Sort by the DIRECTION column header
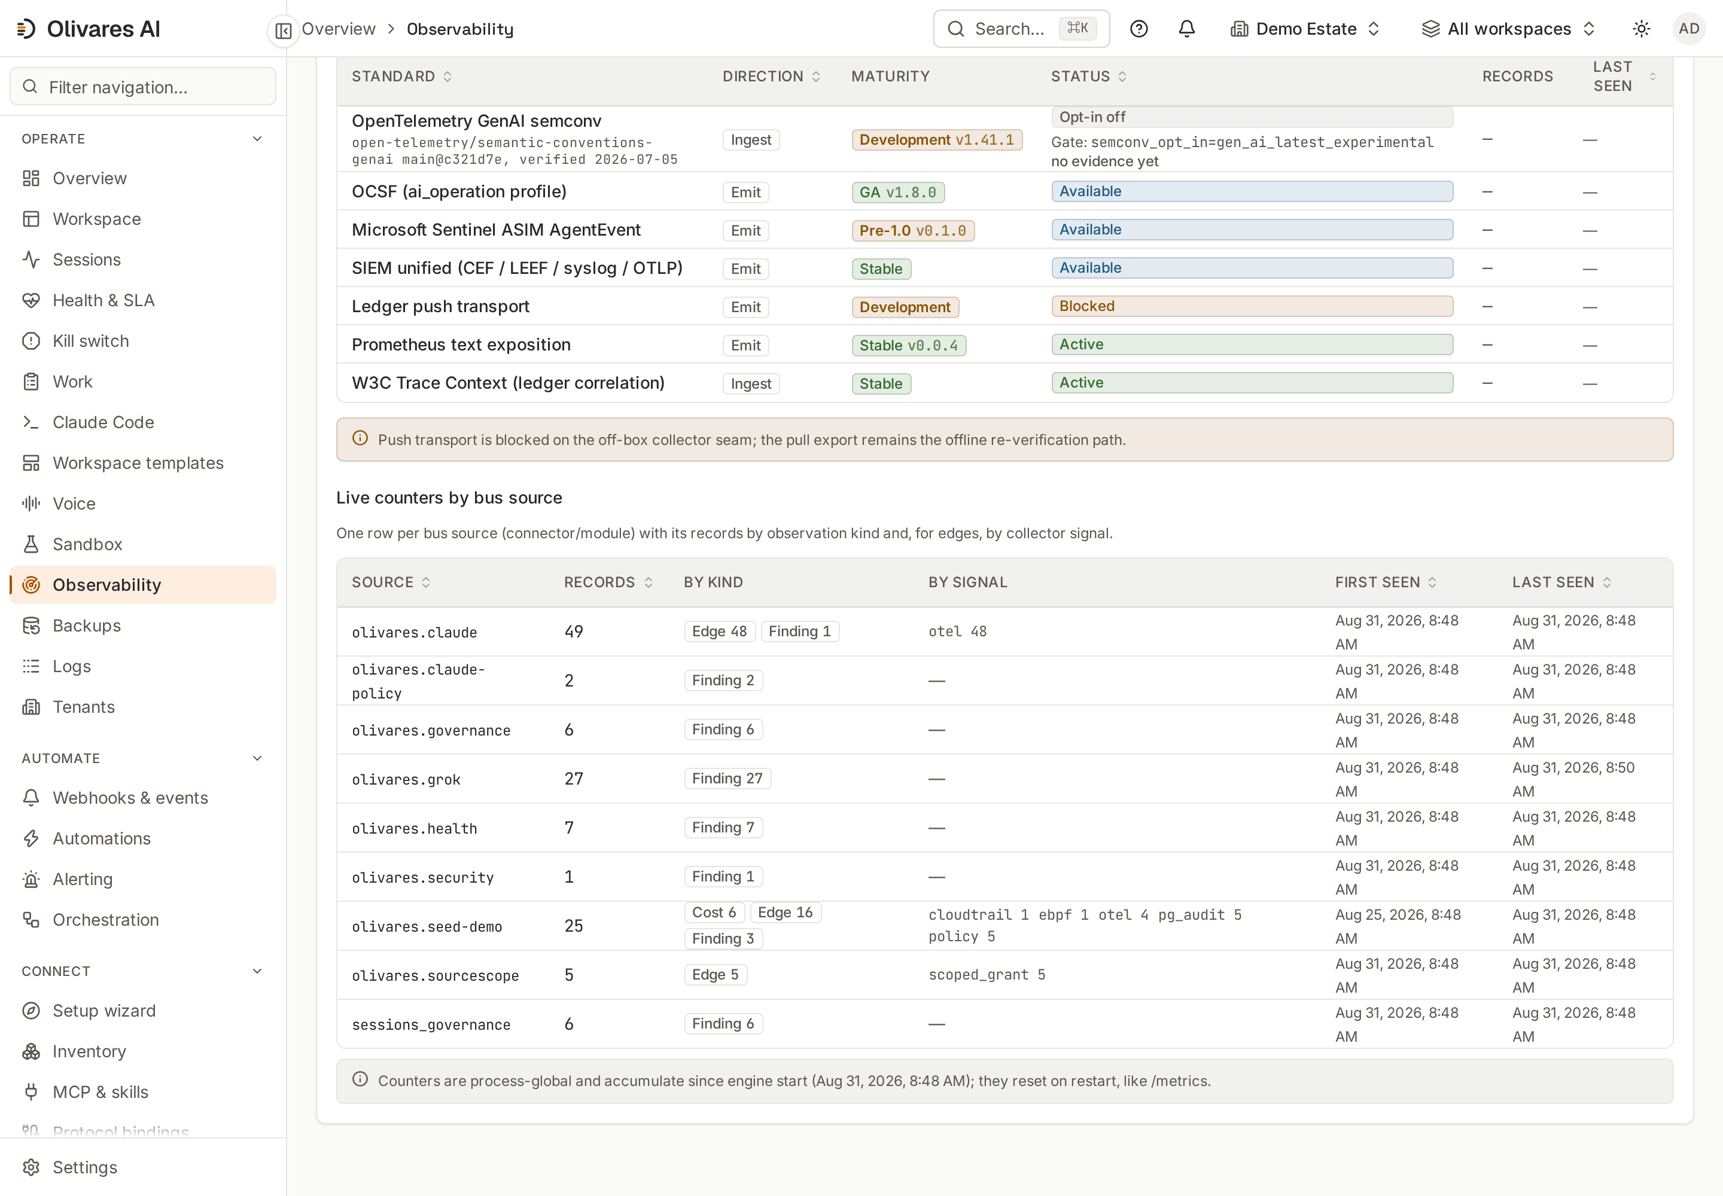 [771, 77]
